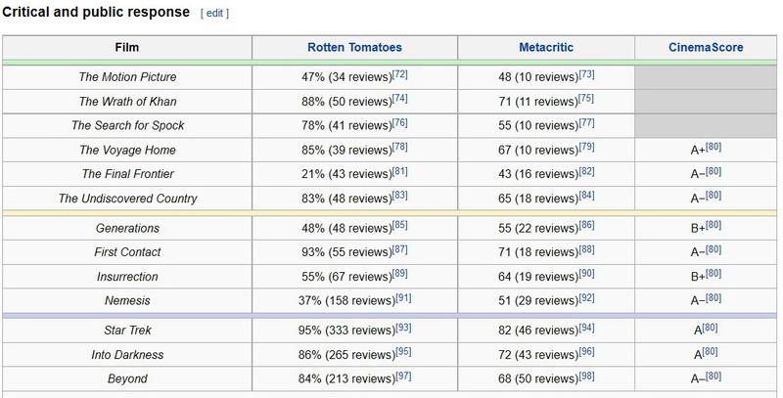Open reference [80] in Generations CinemaScore cell
This screenshot has height=398, width=783.
pyautogui.click(x=714, y=226)
